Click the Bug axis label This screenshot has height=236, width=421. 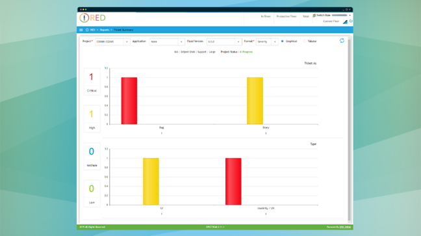[161, 127]
